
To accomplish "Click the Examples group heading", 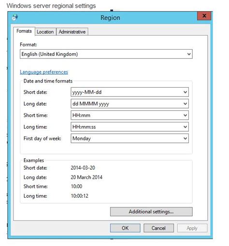I will pos(34,160).
